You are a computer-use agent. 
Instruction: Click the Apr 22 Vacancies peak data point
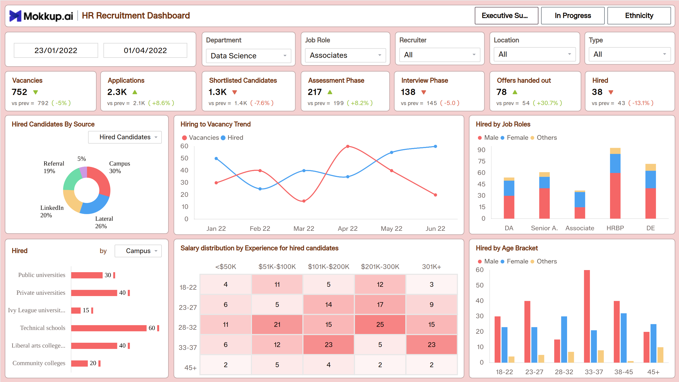[x=348, y=146]
